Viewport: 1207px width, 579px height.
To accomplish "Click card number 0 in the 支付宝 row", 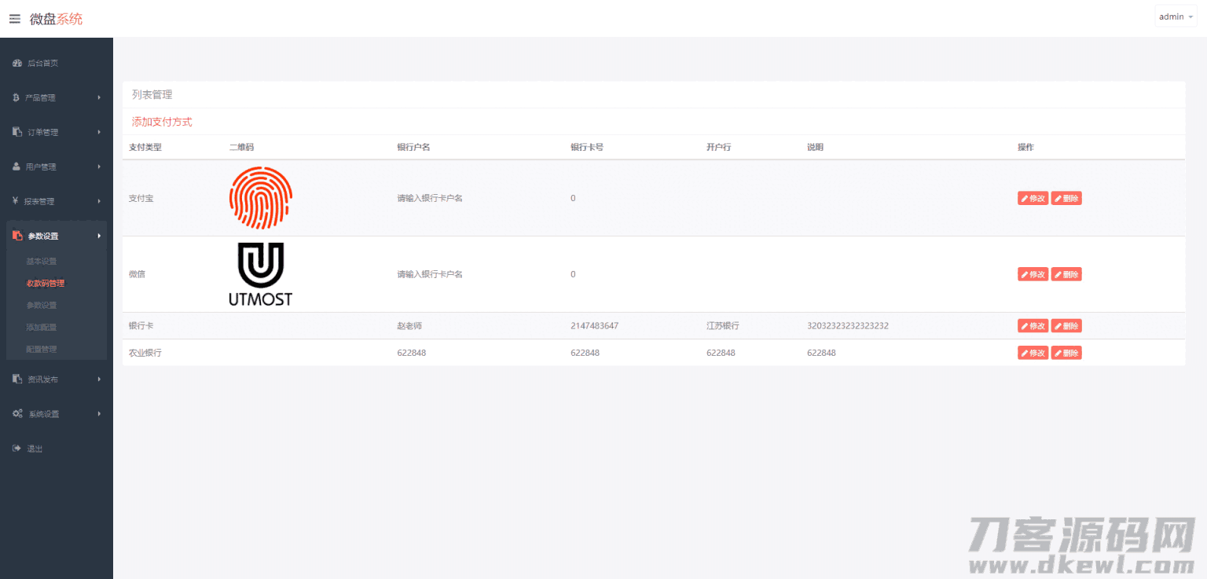I will pos(573,198).
